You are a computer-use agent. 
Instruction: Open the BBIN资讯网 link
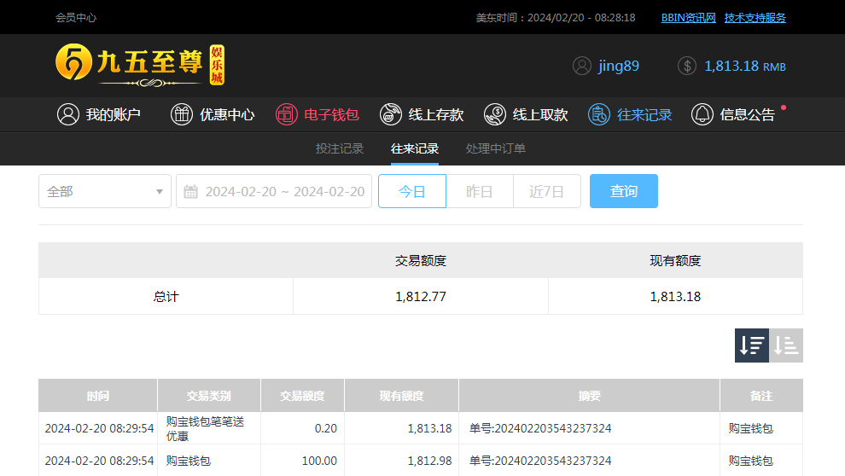[x=688, y=17]
